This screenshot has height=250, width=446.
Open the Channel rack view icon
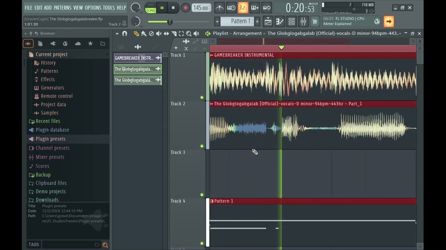pos(292,22)
